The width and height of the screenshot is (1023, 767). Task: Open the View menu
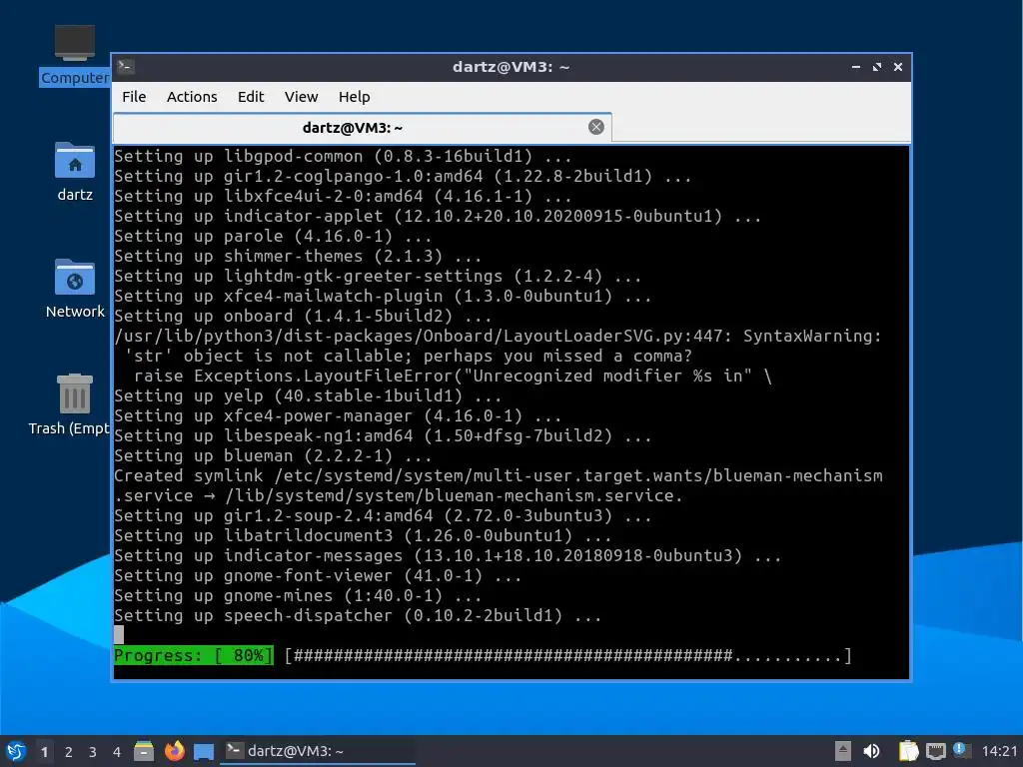301,97
